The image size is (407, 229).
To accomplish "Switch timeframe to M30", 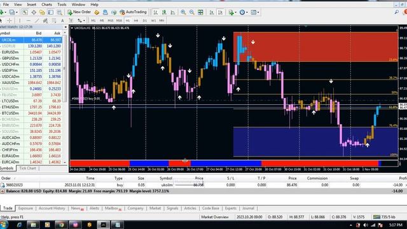I will 119,20.
